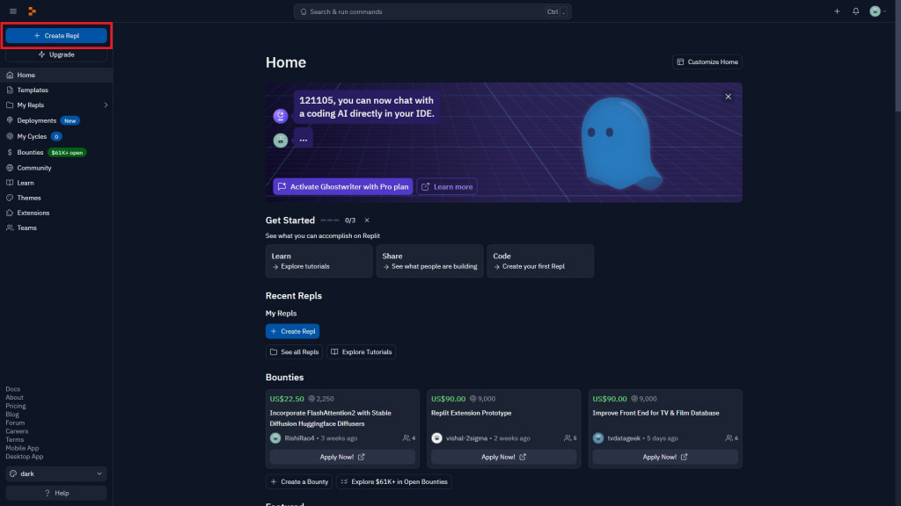
Task: Open the Blog footer link
Action: (12, 415)
